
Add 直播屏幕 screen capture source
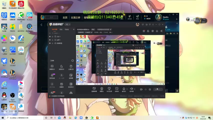[94, 90]
